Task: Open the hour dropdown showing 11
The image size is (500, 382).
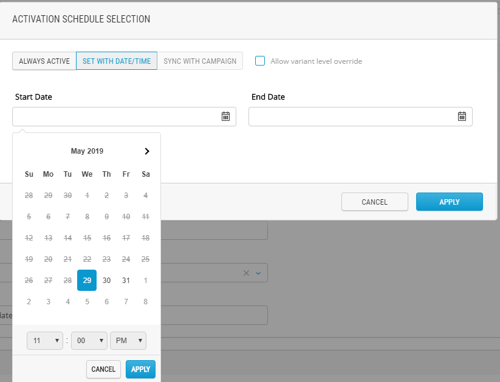Action: click(45, 341)
